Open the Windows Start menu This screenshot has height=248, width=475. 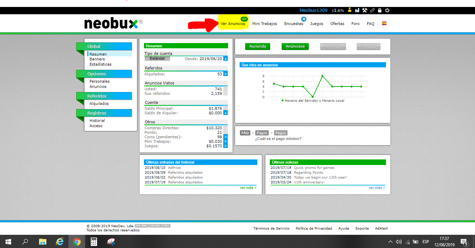pos(8,242)
